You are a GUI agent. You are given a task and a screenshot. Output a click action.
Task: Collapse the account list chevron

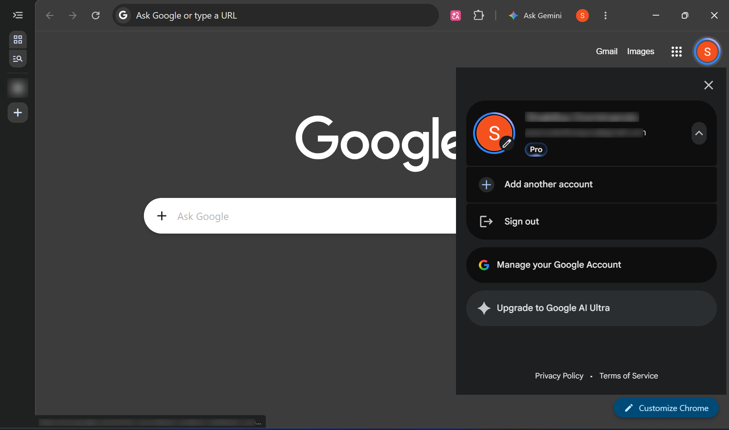click(x=699, y=133)
